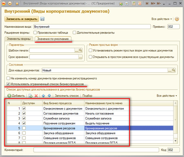Toggle Произвольная таблица checkbox
Image resolution: width=184 pixels, height=157 pixels.
coord(35,33)
